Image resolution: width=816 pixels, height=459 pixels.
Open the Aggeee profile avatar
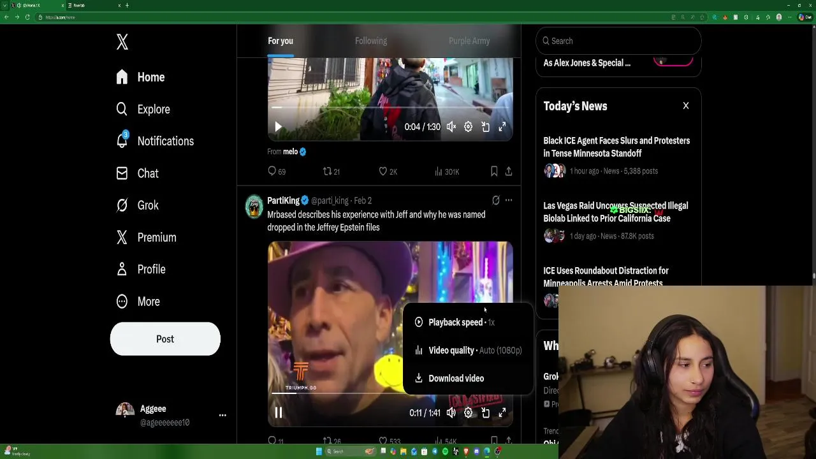click(x=125, y=412)
